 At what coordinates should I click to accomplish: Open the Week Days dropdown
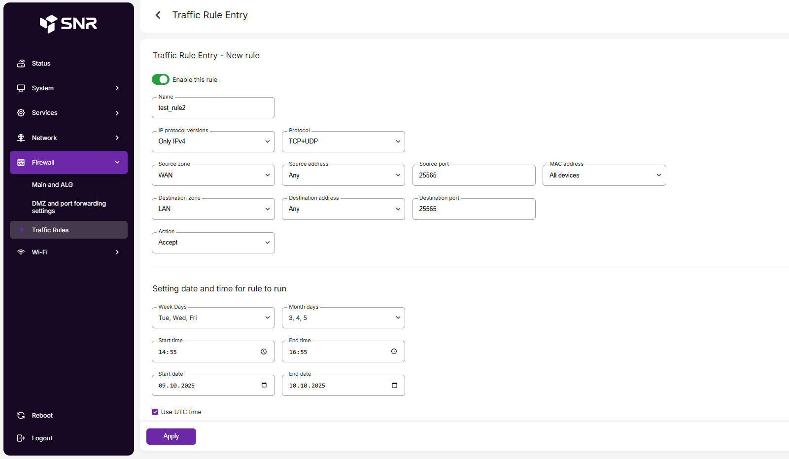(x=213, y=318)
